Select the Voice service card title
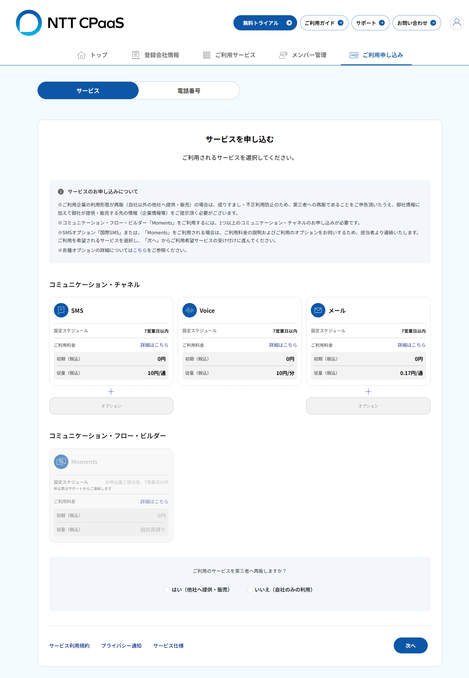Viewport: 469px width, 678px height. (207, 311)
